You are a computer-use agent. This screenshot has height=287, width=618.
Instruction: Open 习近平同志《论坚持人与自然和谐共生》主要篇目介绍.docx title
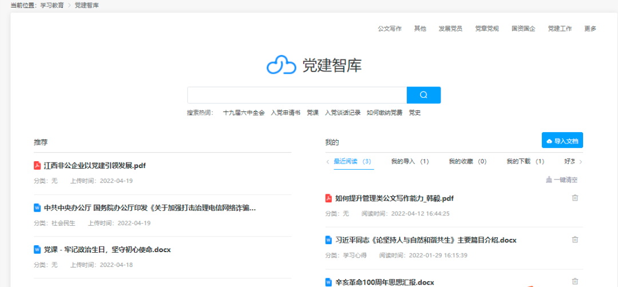426,240
